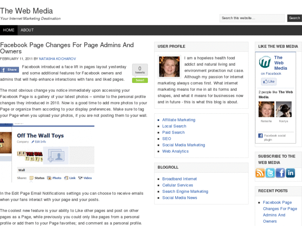
Task: Open author link Natasha Kocharov
Action: click(57, 59)
